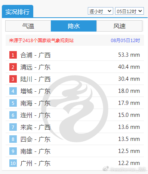Open the 逐小时 interval dropdown
This screenshot has height=174, width=148.
pyautogui.click(x=101, y=11)
